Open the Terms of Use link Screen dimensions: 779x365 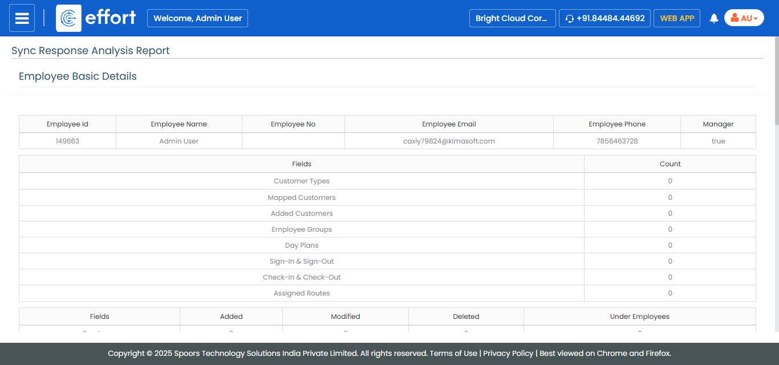pyautogui.click(x=453, y=353)
